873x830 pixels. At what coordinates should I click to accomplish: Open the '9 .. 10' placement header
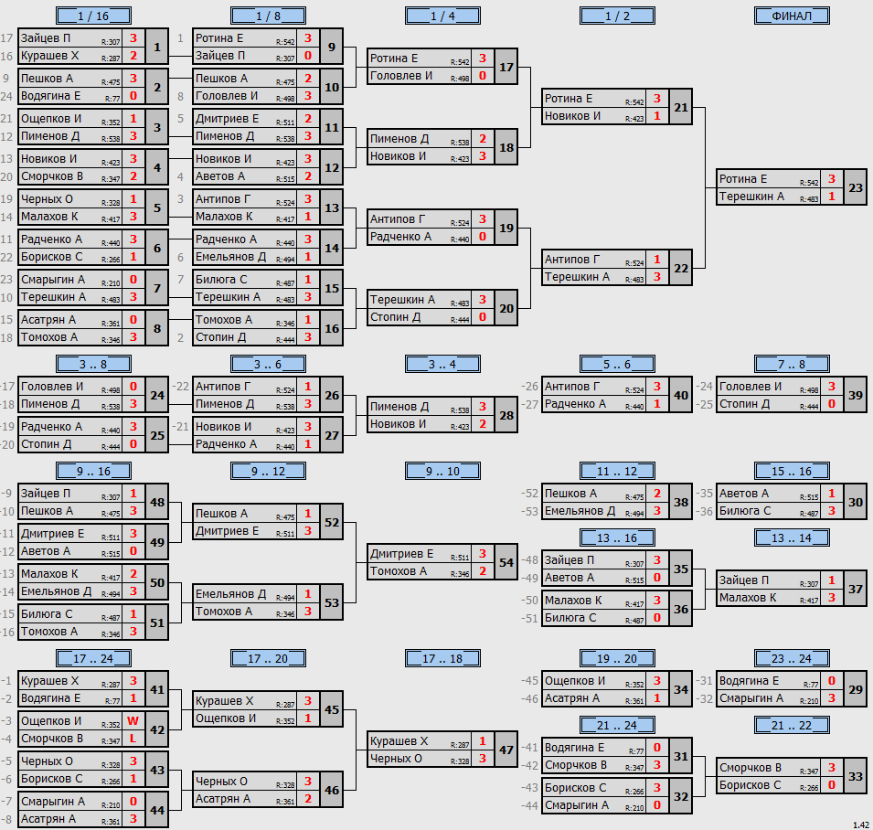[x=442, y=471]
